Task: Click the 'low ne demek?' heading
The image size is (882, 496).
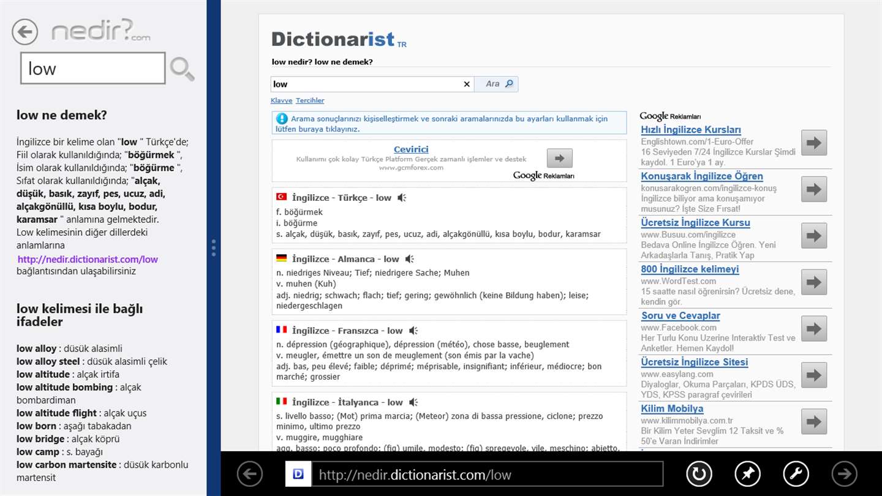Action: point(62,115)
